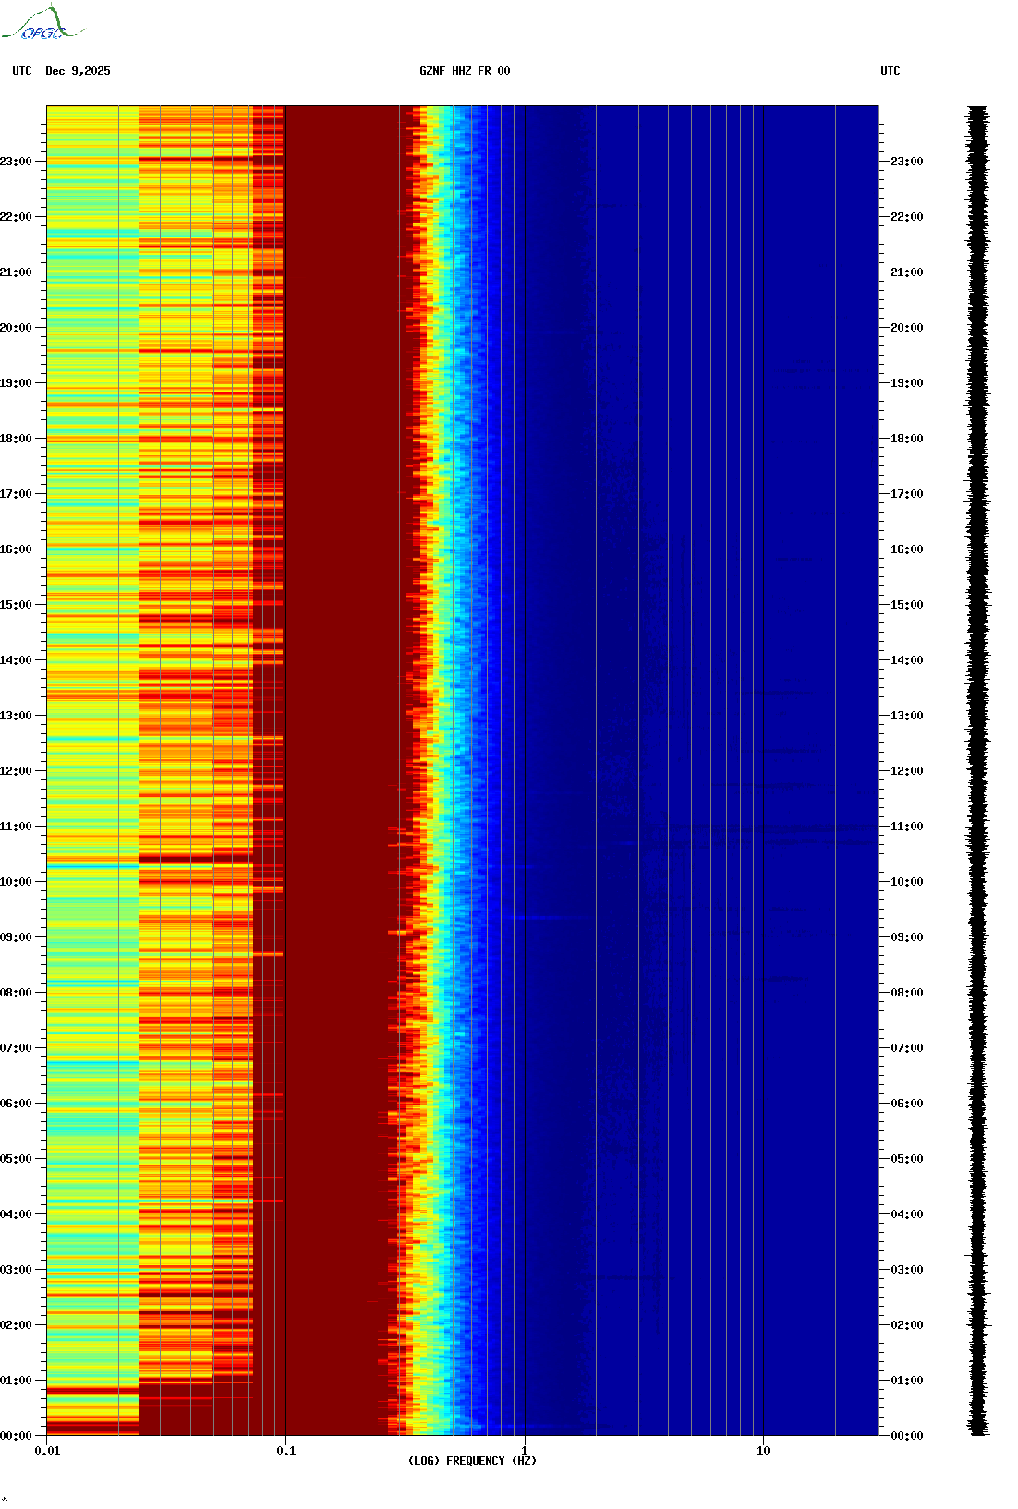
Task: Click the 1 Hz frequency tick label
Action: pyautogui.click(x=525, y=1450)
